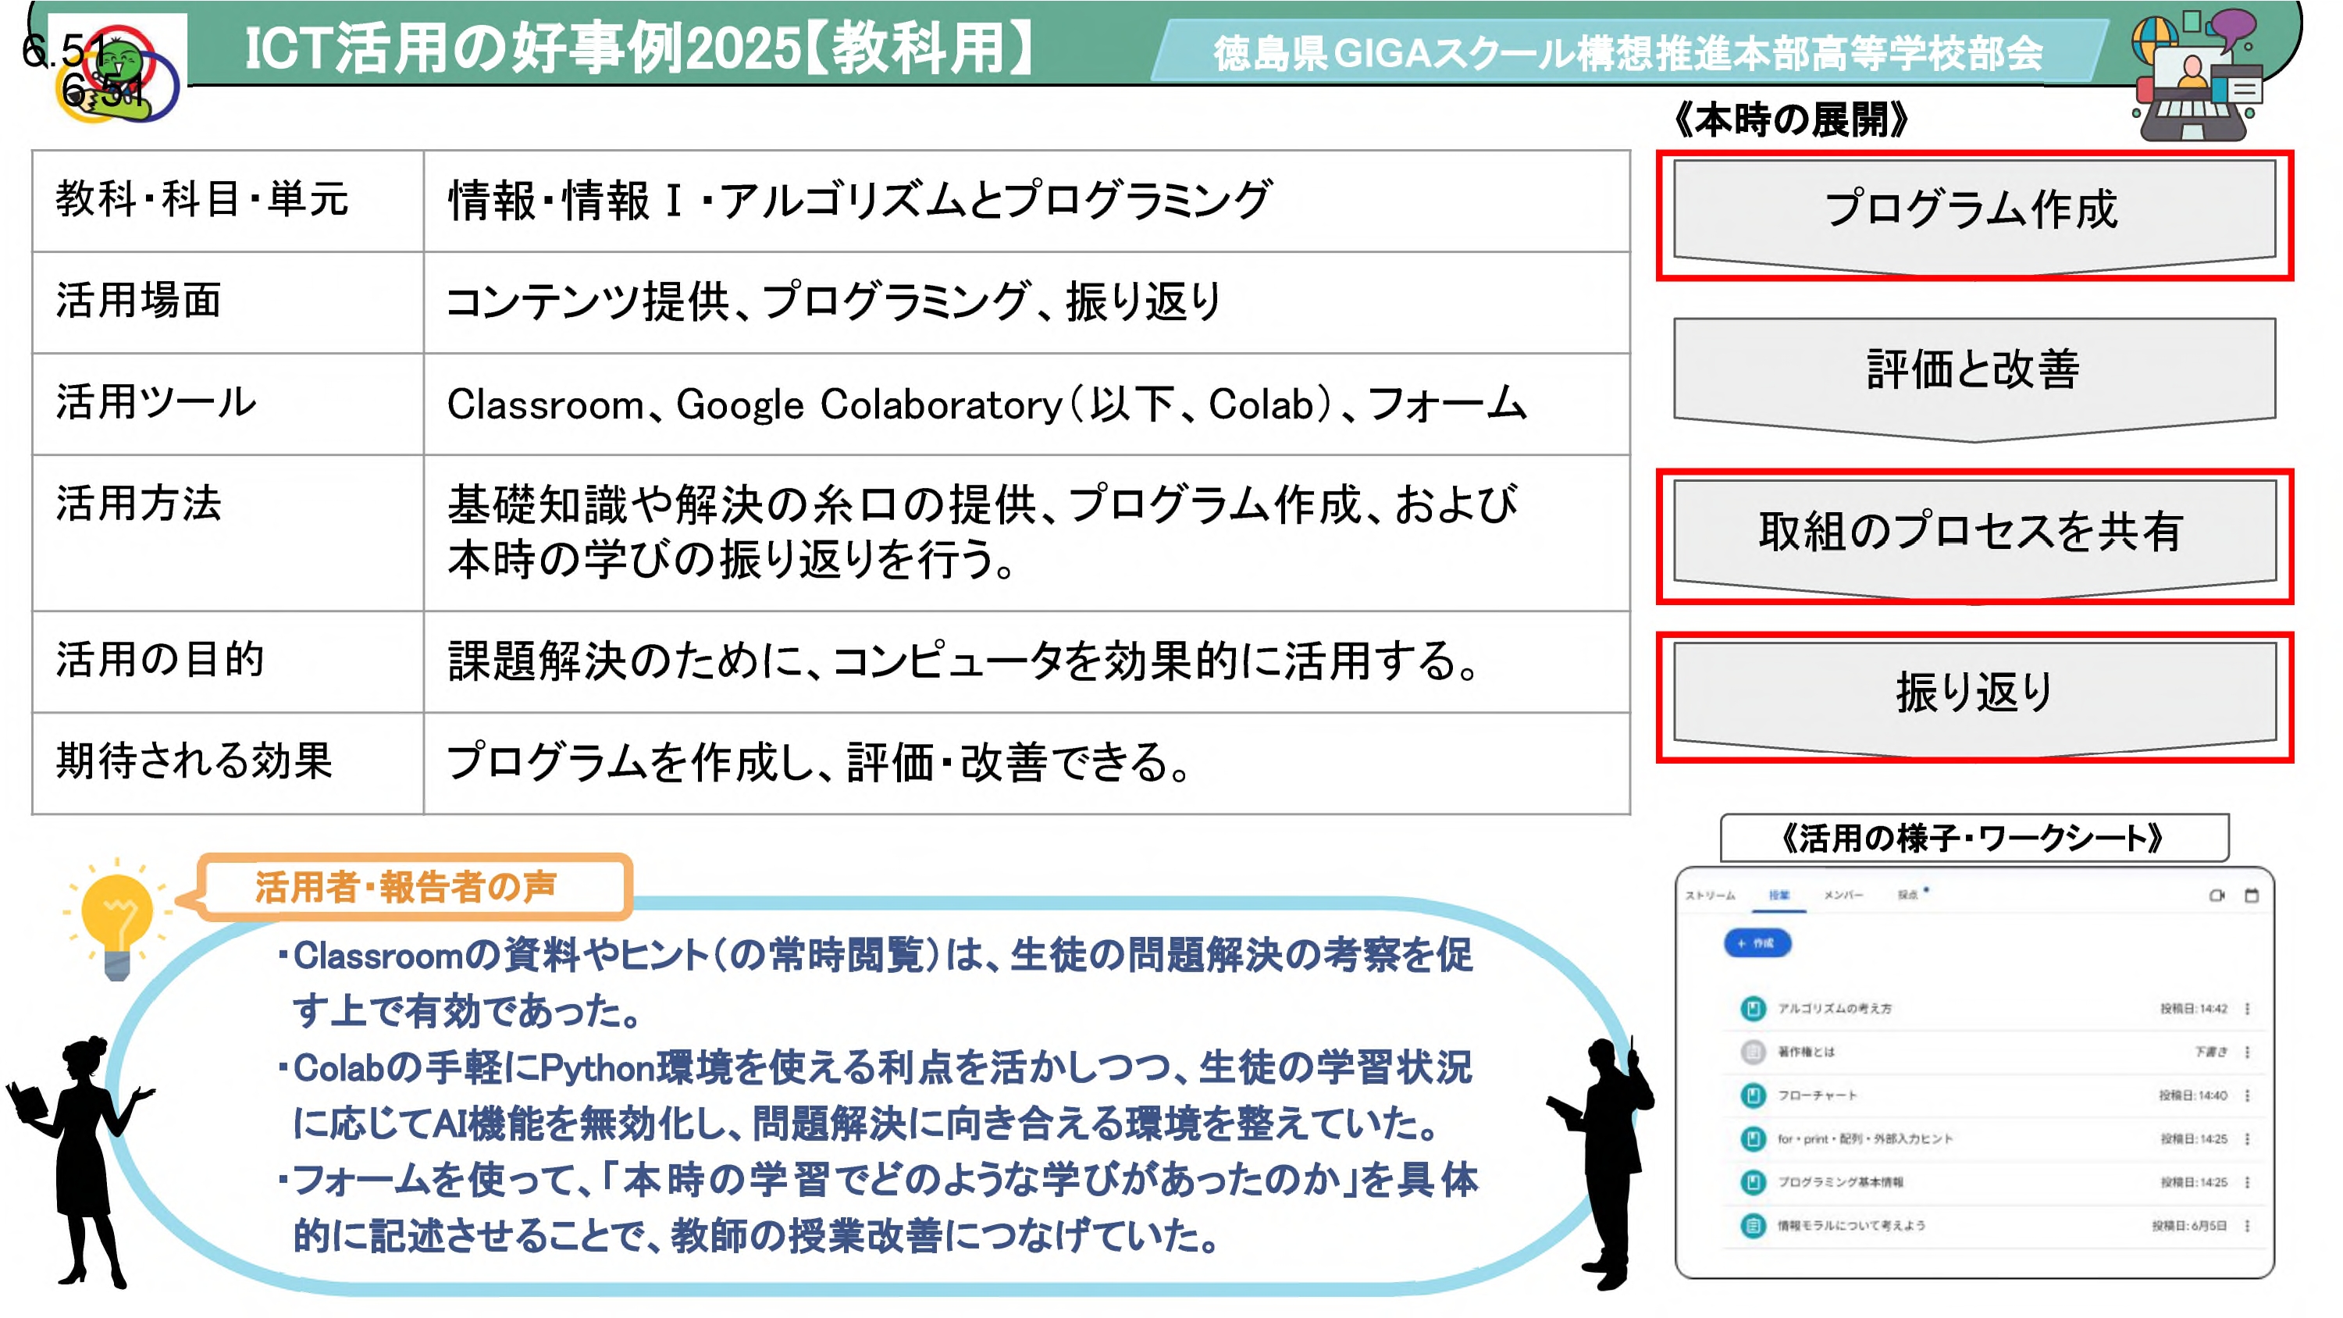Open the 採点 tab

(1908, 896)
